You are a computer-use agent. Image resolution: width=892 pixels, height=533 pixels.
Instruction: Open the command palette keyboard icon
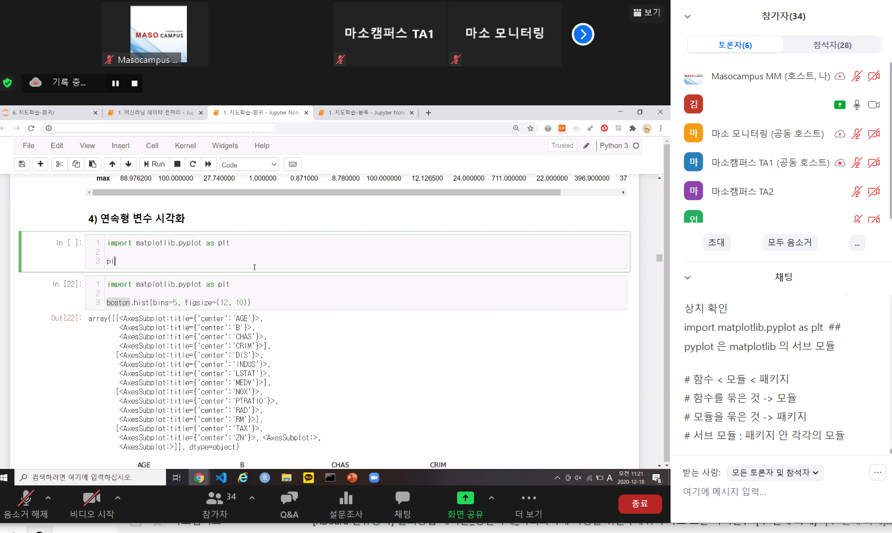click(292, 164)
